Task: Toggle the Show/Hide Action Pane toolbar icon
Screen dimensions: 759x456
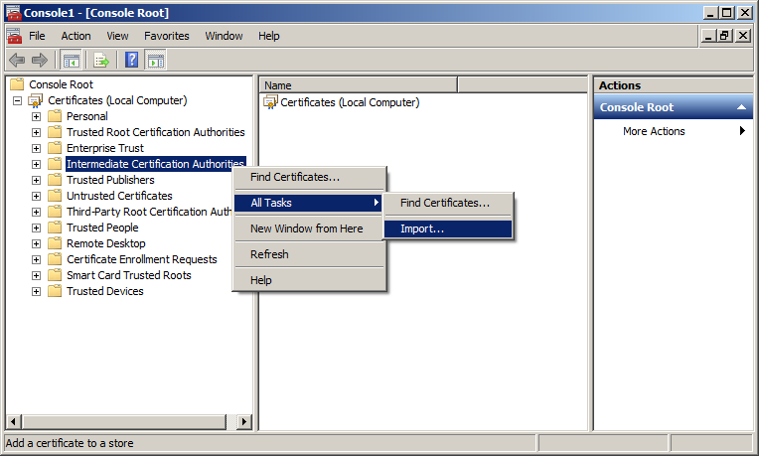Action: [156, 60]
